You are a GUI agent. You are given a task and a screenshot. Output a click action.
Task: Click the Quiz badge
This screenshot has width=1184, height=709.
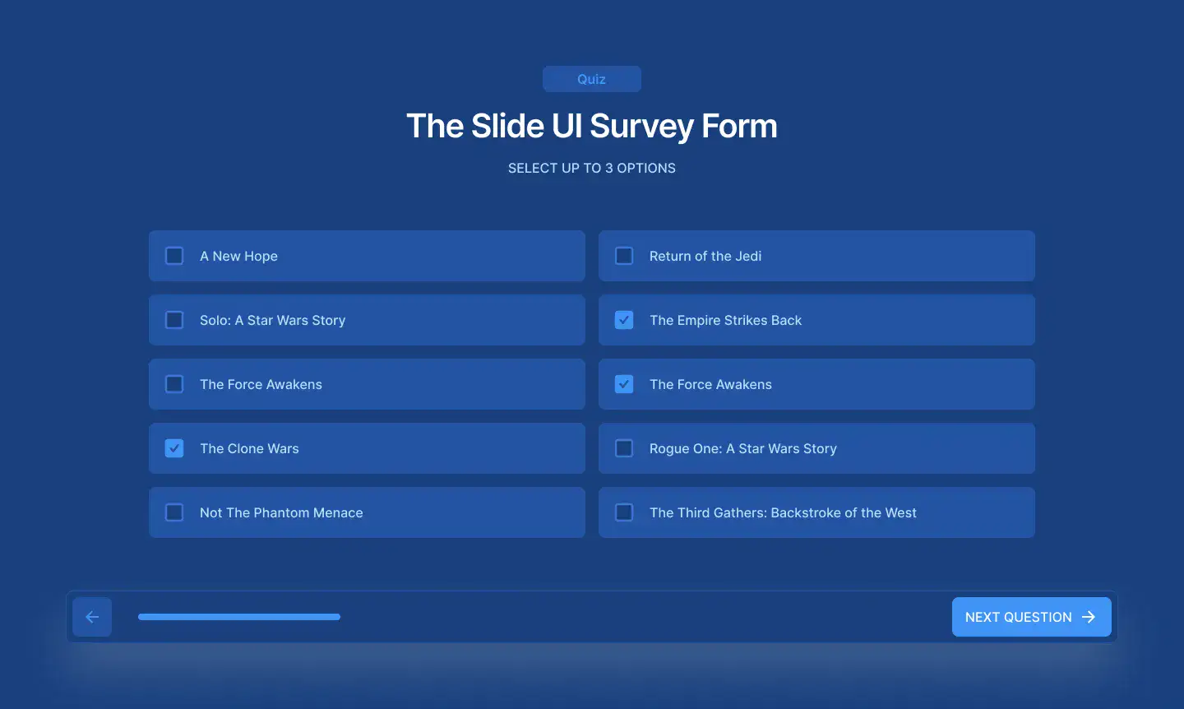592,79
